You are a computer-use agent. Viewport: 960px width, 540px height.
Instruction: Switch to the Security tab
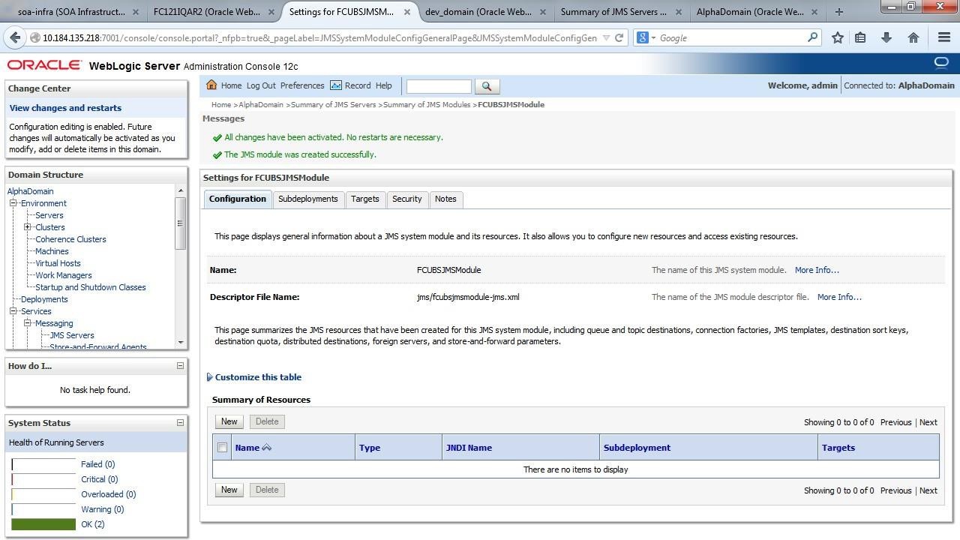pos(407,199)
